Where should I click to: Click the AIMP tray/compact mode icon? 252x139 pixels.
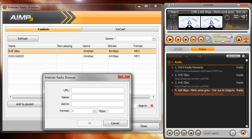pyautogui.click(x=177, y=5)
